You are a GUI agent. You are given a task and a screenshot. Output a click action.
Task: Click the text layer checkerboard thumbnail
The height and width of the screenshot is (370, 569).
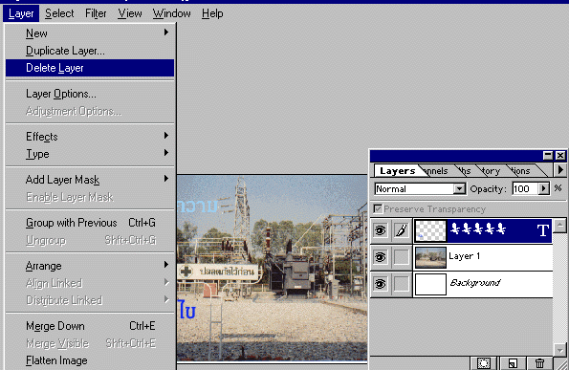coord(430,230)
